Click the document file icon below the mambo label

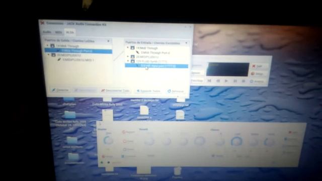click(x=144, y=111)
